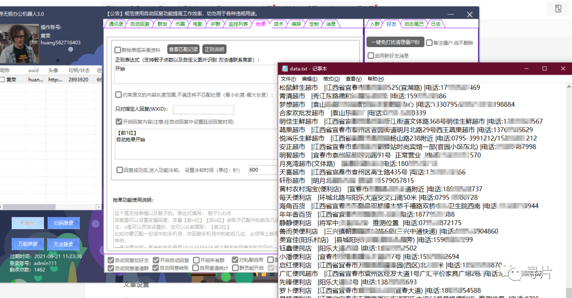Toggle 对私聊启用 checkbox

[235, 260]
